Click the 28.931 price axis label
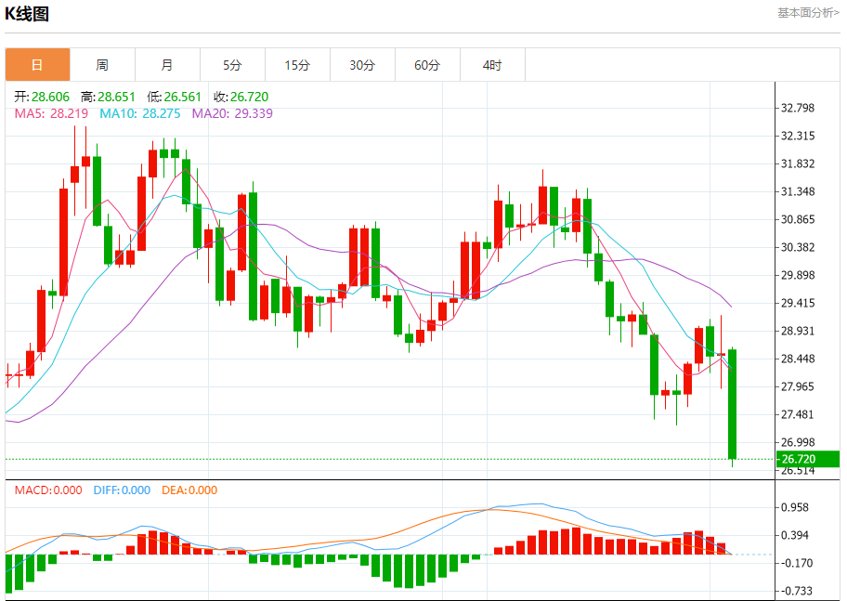Viewport: 847px width, 601px height. 798,331
